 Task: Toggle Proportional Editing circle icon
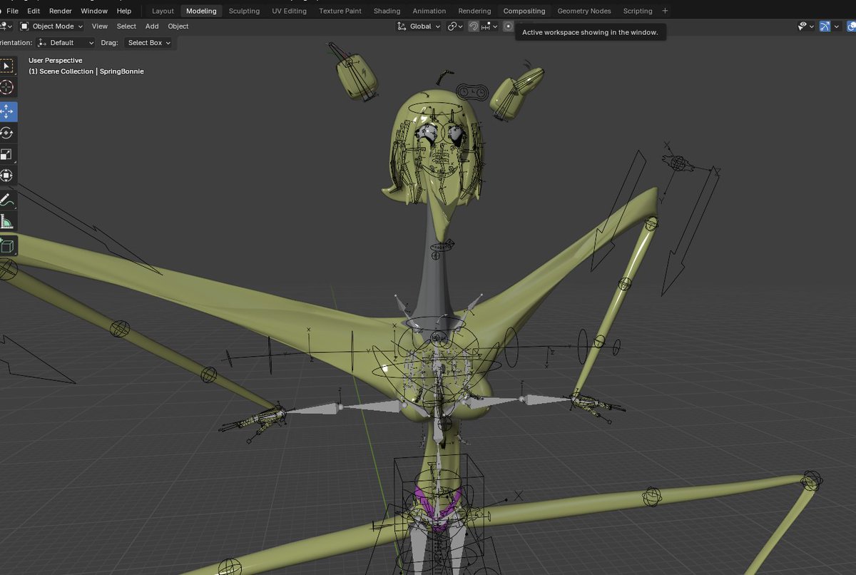coord(508,26)
